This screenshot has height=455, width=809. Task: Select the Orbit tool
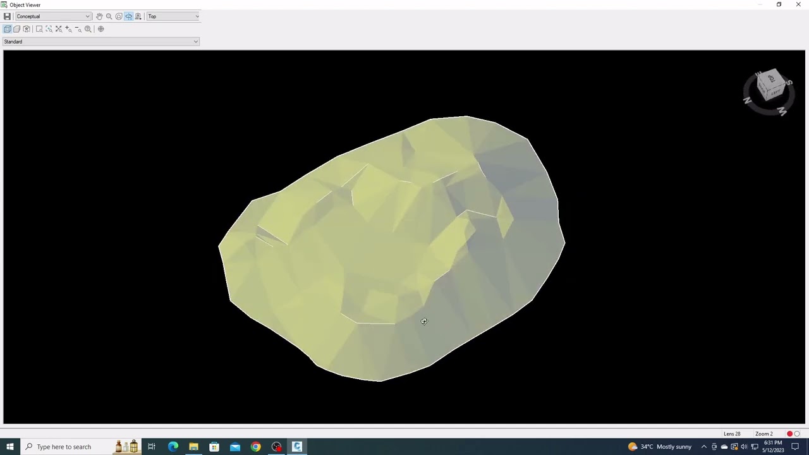(119, 16)
